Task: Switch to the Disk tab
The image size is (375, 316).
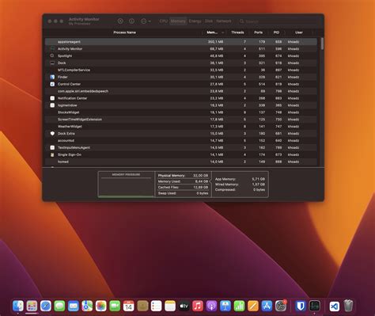Action: 209,21
